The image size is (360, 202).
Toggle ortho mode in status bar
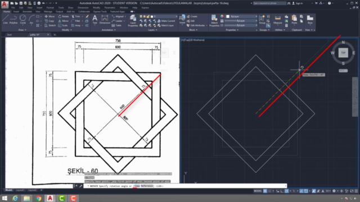[282, 191]
